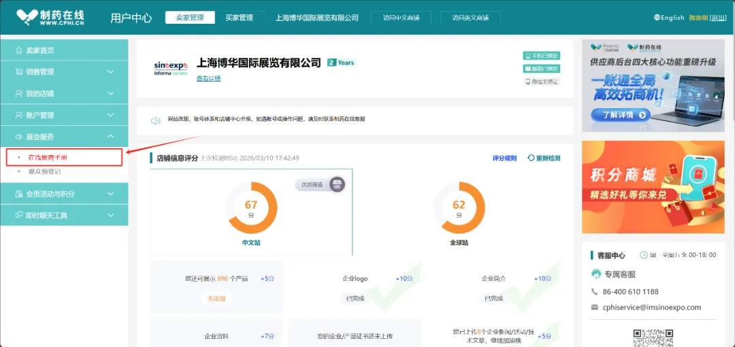The height and width of the screenshot is (347, 735).
Task: Collapse the 展会服务 chevron
Action: [x=111, y=137]
